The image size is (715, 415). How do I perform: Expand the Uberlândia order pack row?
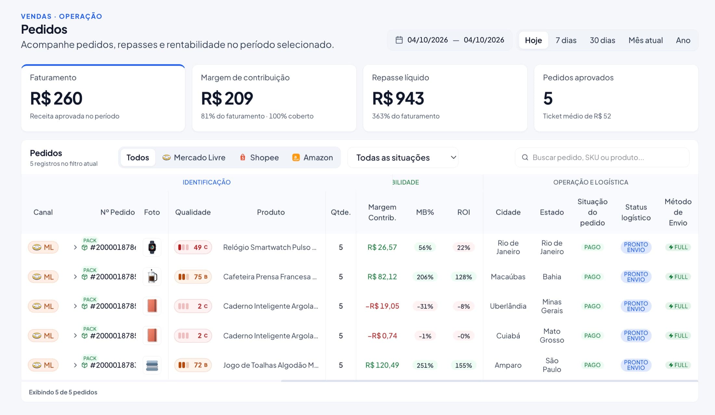75,306
